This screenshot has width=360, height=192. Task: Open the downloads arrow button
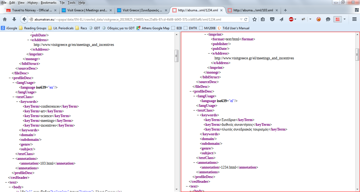click(x=14, y=19)
